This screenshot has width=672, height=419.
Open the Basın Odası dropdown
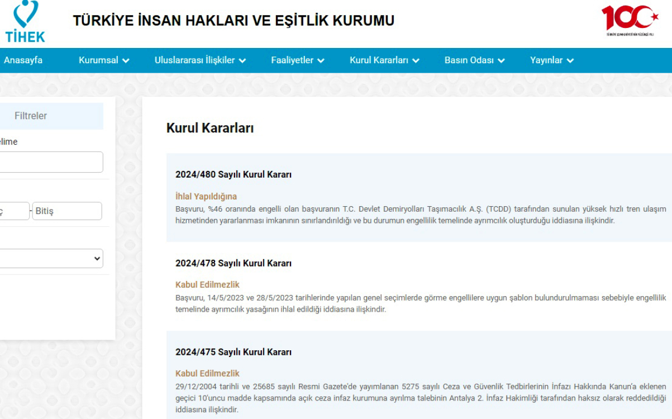[474, 60]
